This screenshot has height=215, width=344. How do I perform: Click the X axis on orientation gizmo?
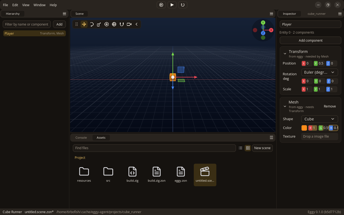271,30
